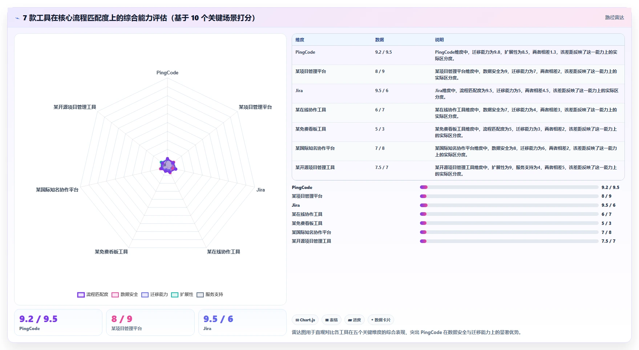
Task: Toggle 迁移能力 legend series
Action: pyautogui.click(x=154, y=295)
